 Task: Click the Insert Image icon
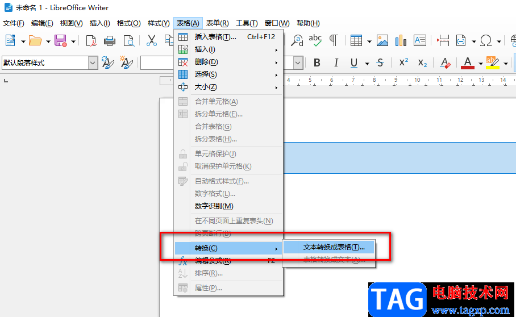point(382,41)
